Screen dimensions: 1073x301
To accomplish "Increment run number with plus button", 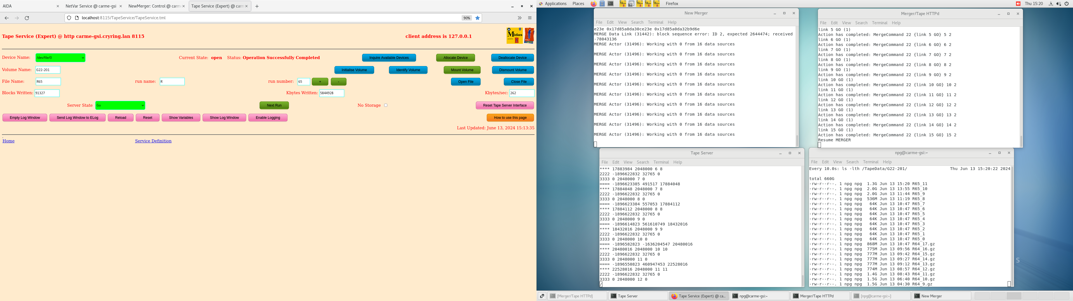I will click(320, 82).
